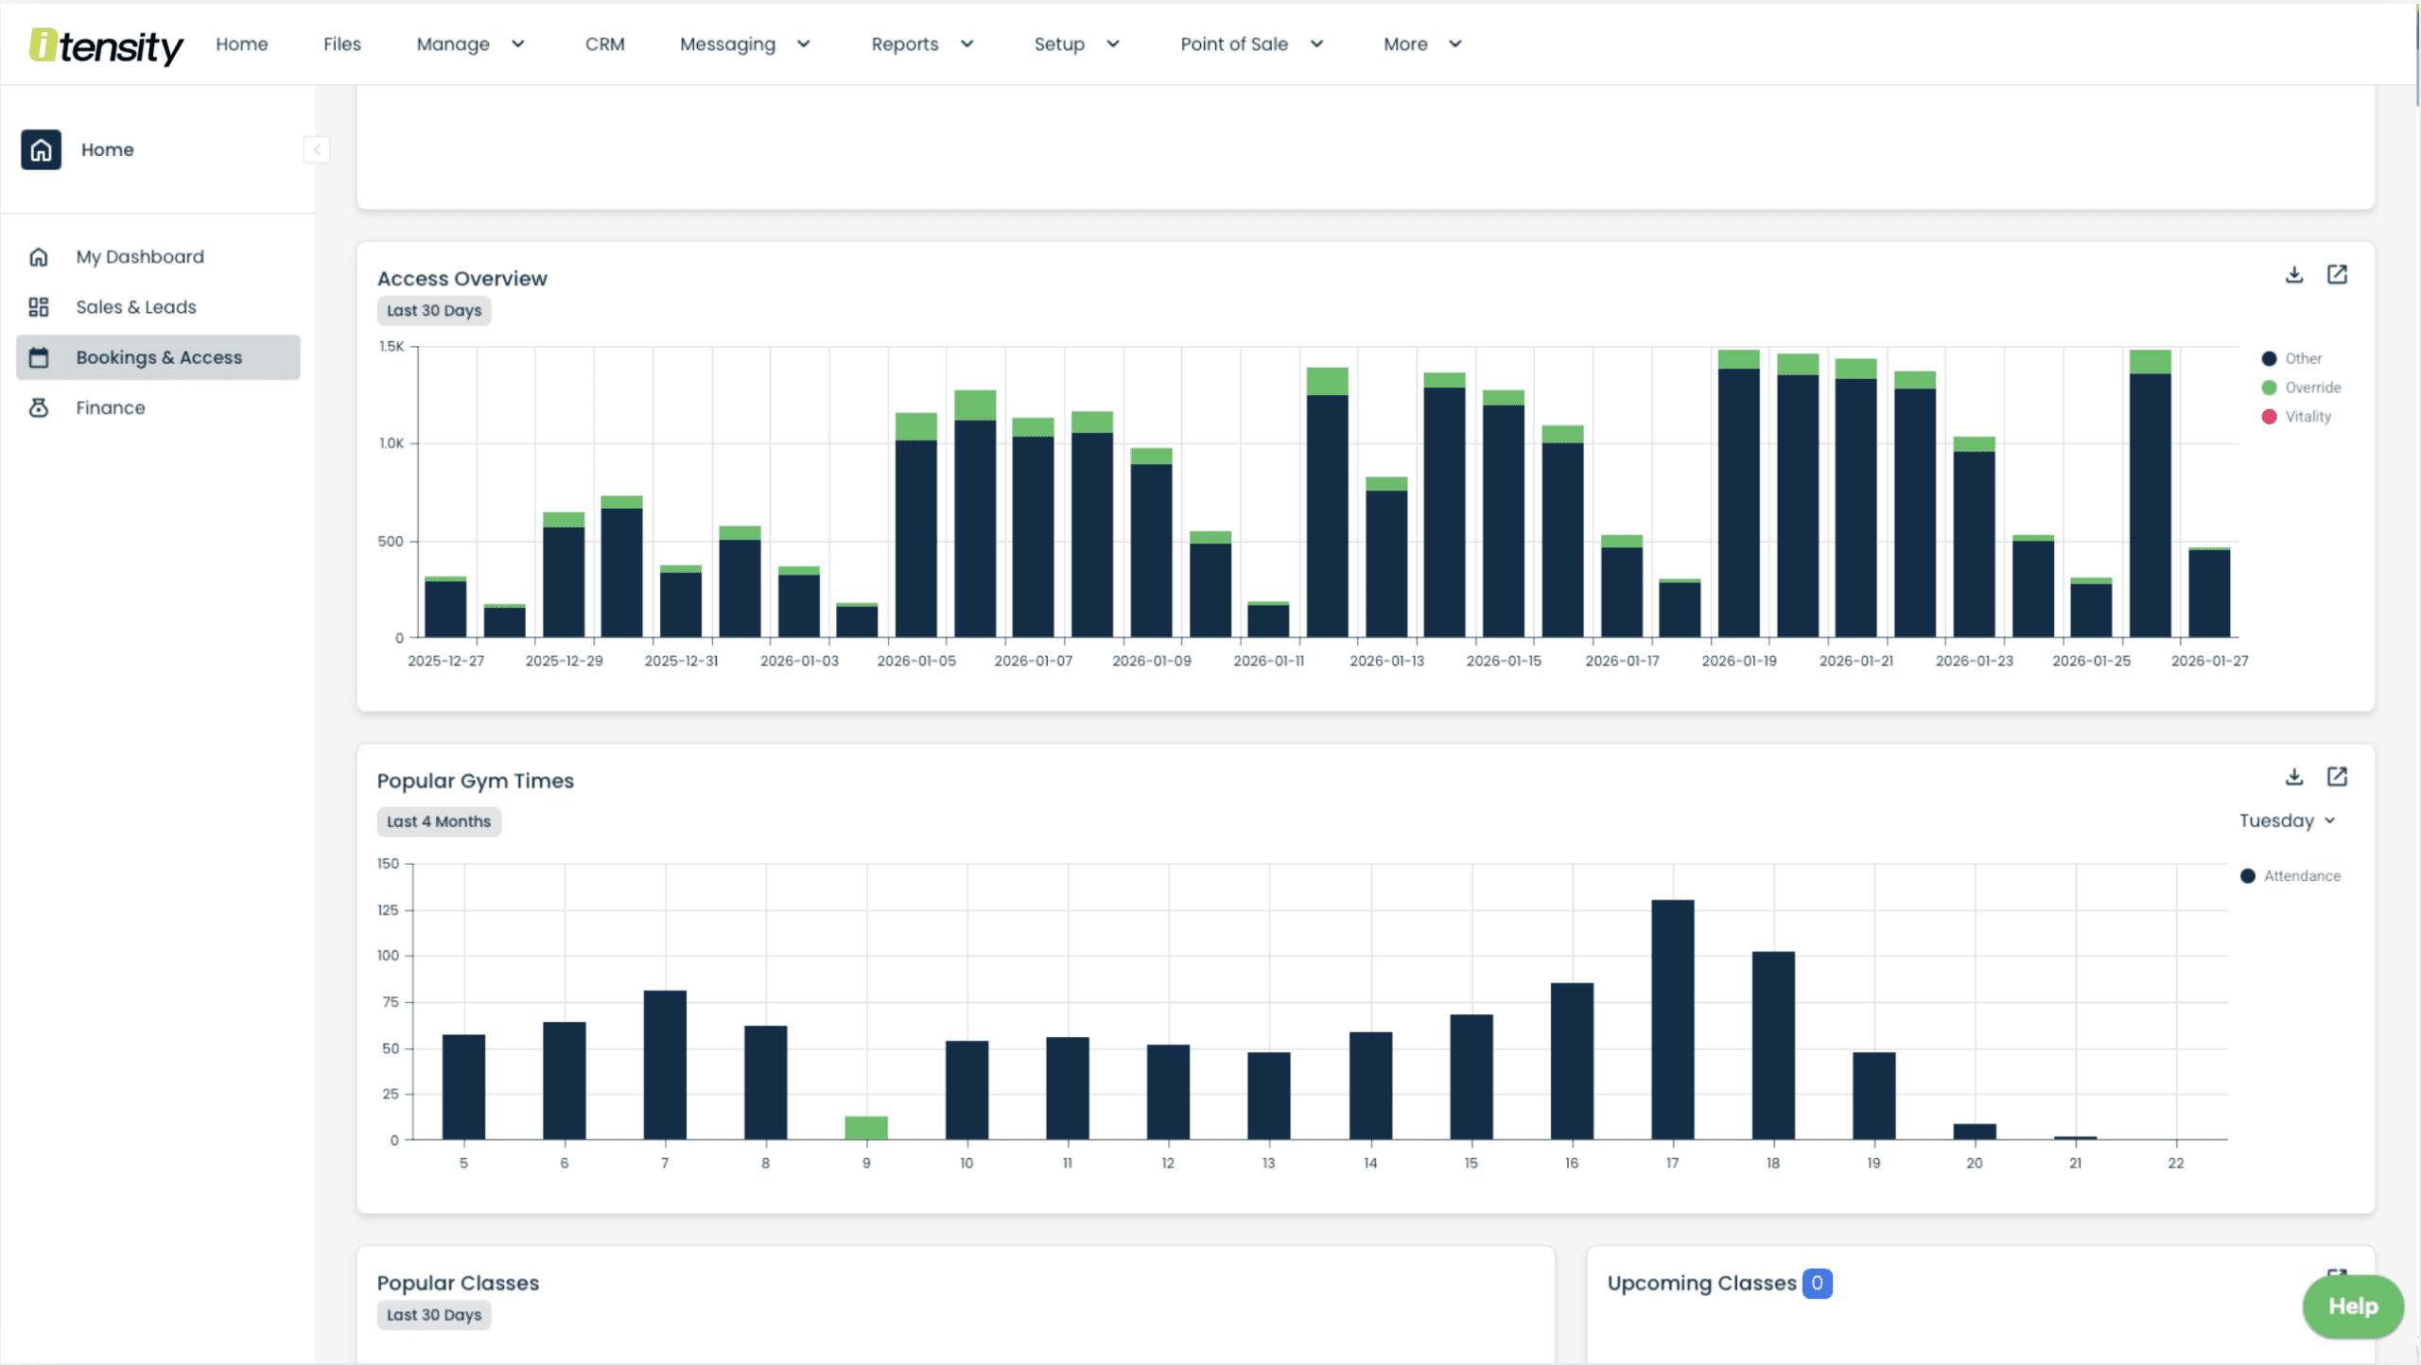The height and width of the screenshot is (1365, 2421).
Task: Open Popular Gym Times in new window
Action: click(x=2339, y=776)
